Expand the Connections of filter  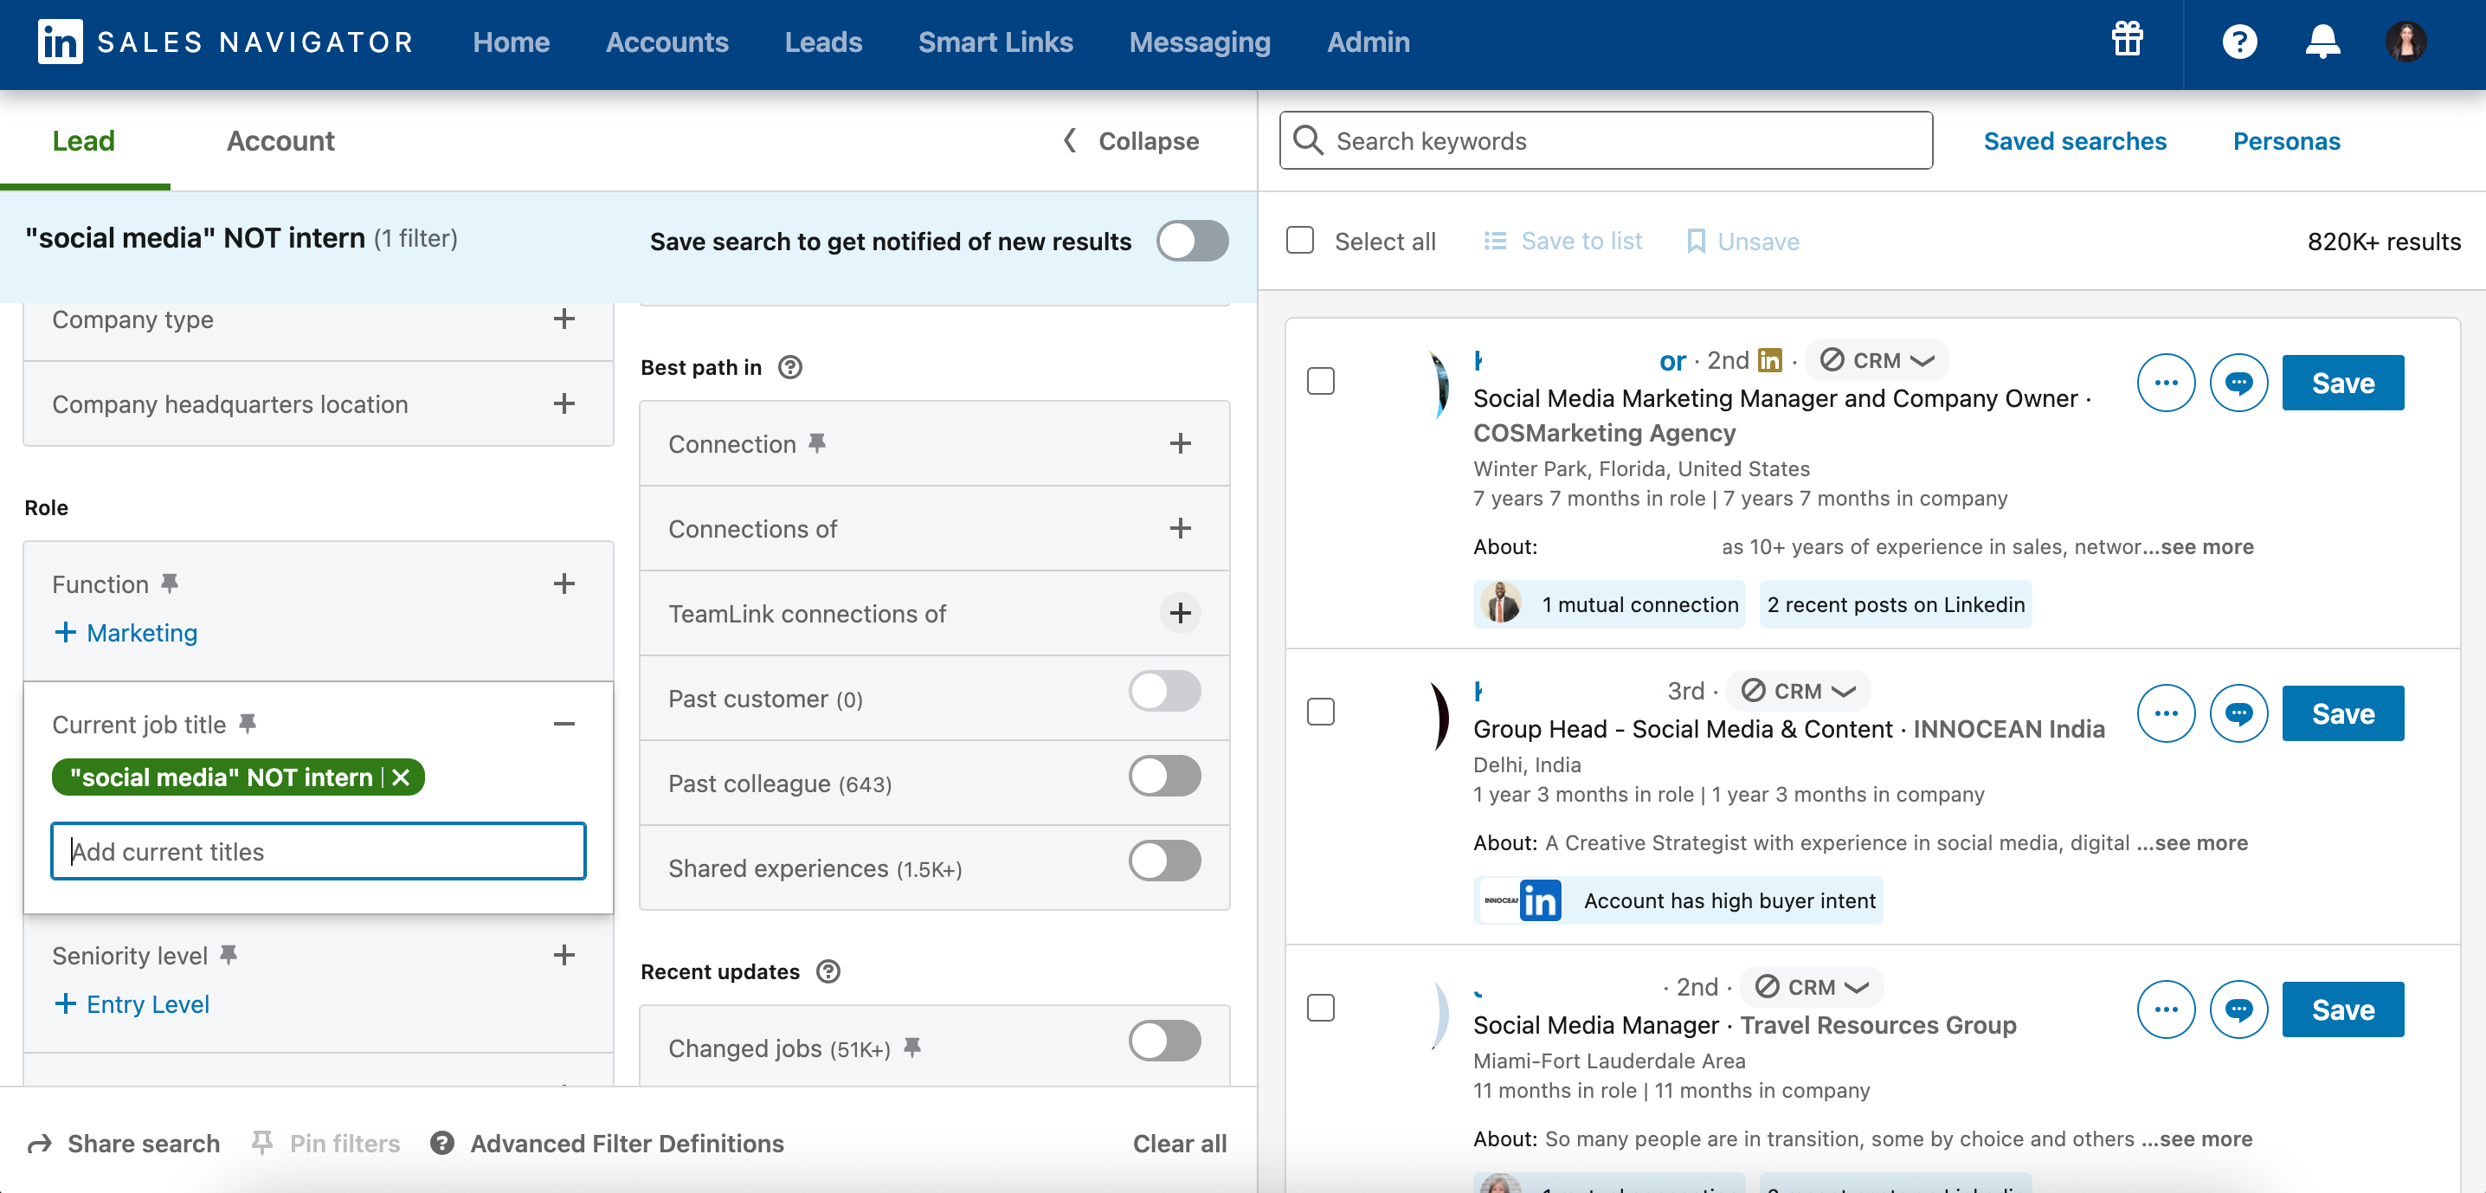pos(1179,528)
